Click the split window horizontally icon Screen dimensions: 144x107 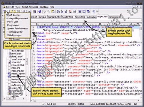80,11
